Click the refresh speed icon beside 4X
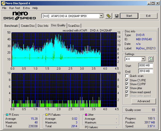The width and height of the screenshot is (161, 131). tap(151, 59)
